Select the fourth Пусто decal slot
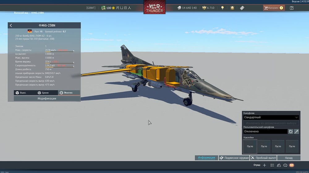Screen dimensions: 309x173 (292, 146)
